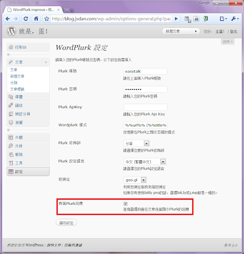Screen dimensions: 244x254
Task: Open the Plurk language dropdown
Action: 145,162
